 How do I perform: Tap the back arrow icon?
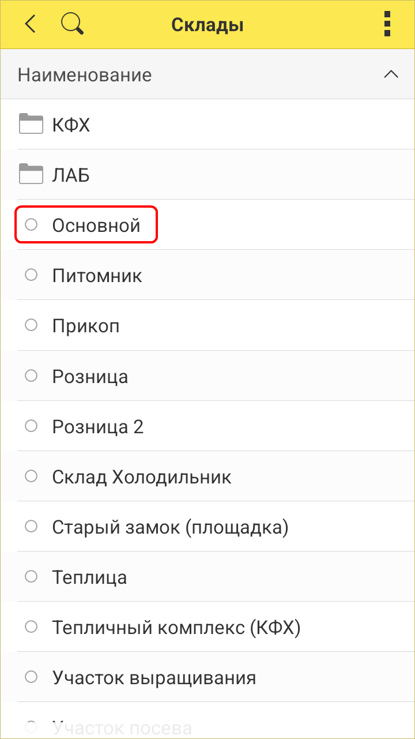(x=31, y=24)
